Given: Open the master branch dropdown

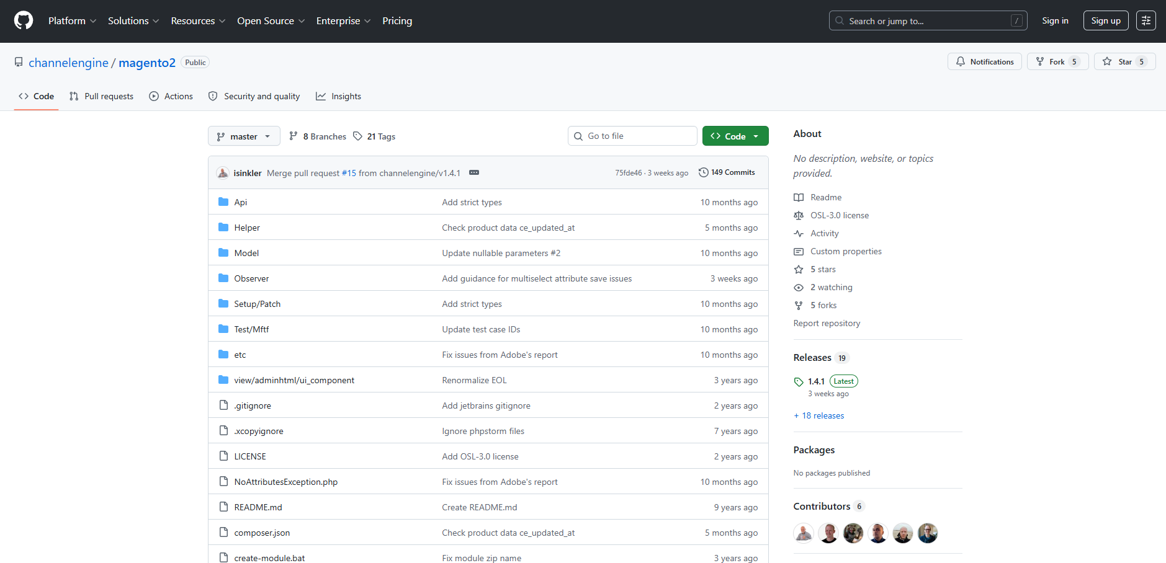Looking at the screenshot, I should coord(244,136).
